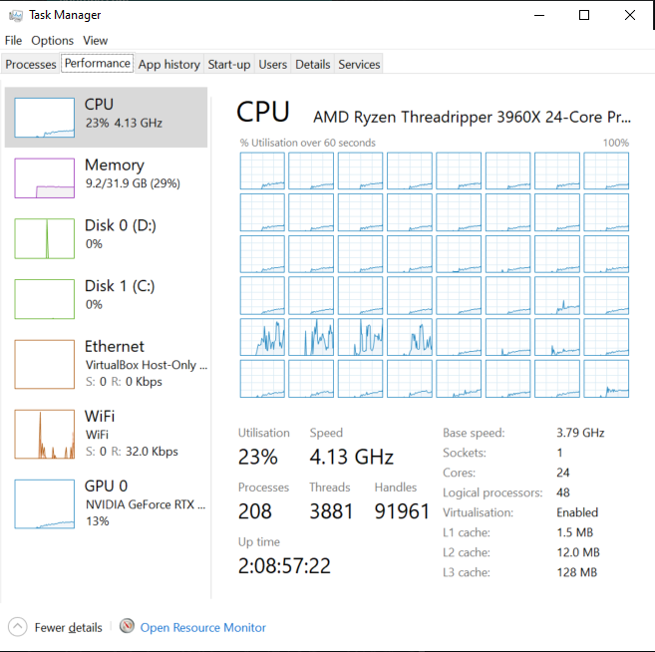Select the Performance tab
This screenshot has width=655, height=652.
tap(98, 63)
